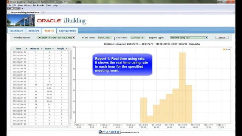242x136 pixels.
Task: Click the table vertical scrollbar thumb
Action: (x=70, y=84)
